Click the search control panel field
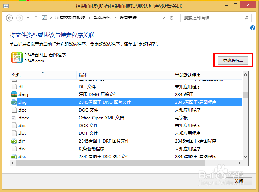Viewport: 259px width, 192px height. click(216, 18)
